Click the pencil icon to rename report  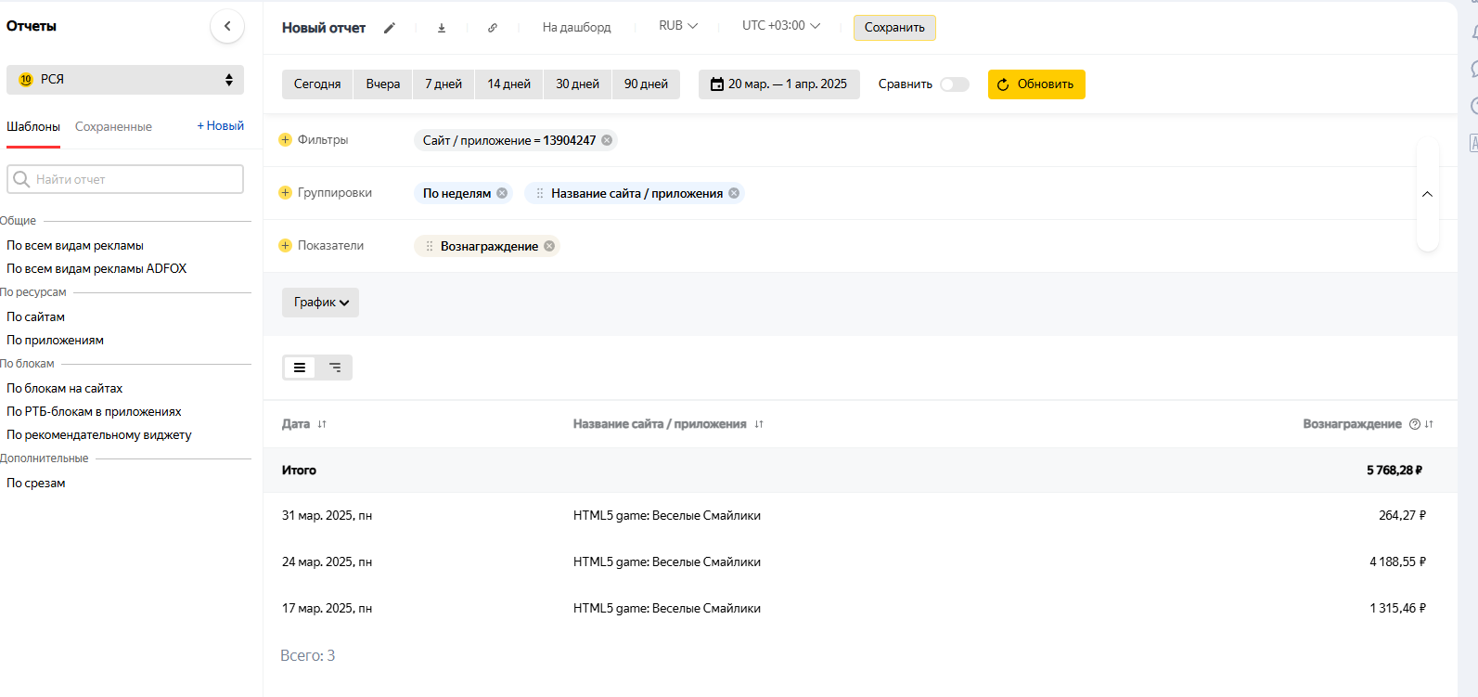(390, 28)
